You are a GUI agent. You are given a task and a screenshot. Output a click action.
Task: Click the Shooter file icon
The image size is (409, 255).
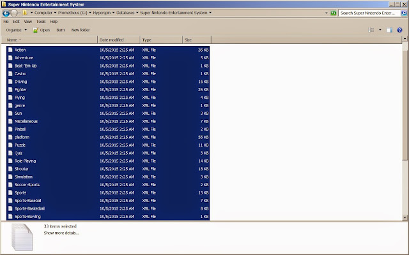[10, 169]
